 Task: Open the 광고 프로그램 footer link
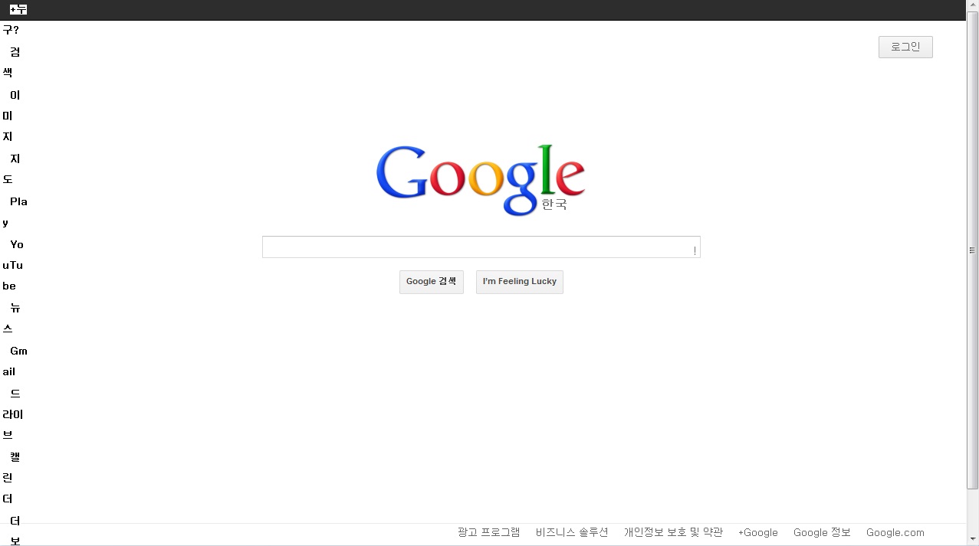click(x=488, y=532)
